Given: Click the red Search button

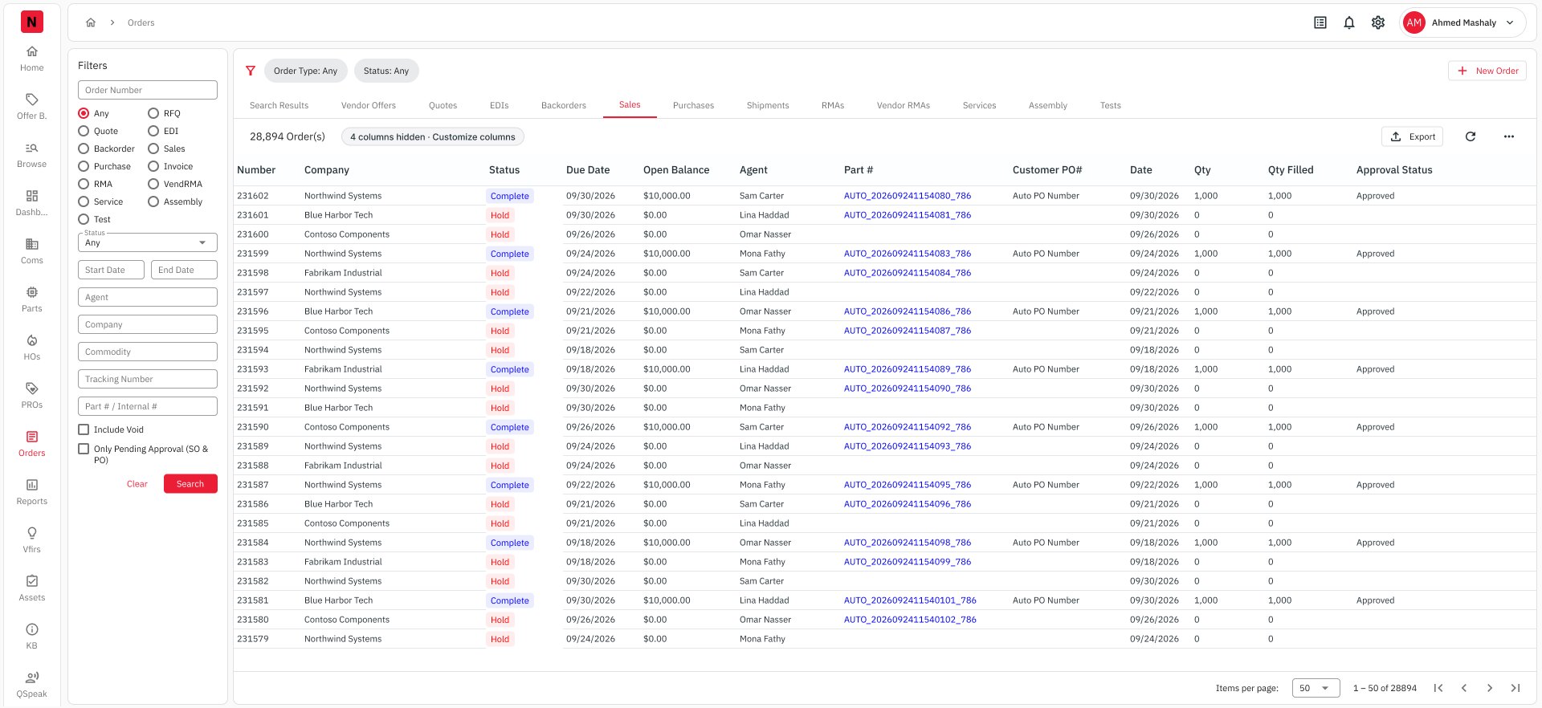Looking at the screenshot, I should point(190,484).
